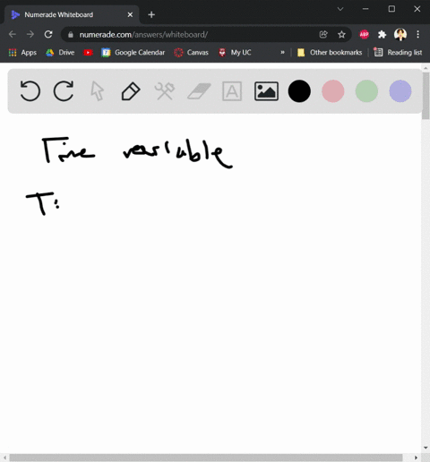430x462 pixels.
Task: Open Other bookmarks folder
Action: (x=330, y=53)
